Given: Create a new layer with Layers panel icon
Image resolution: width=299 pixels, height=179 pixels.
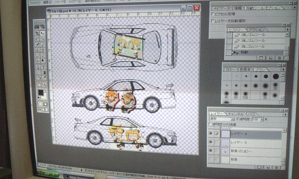Looking at the screenshot, I should 268,168.
